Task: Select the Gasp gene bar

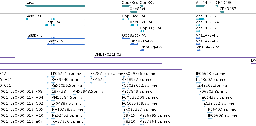Action: point(55,6)
